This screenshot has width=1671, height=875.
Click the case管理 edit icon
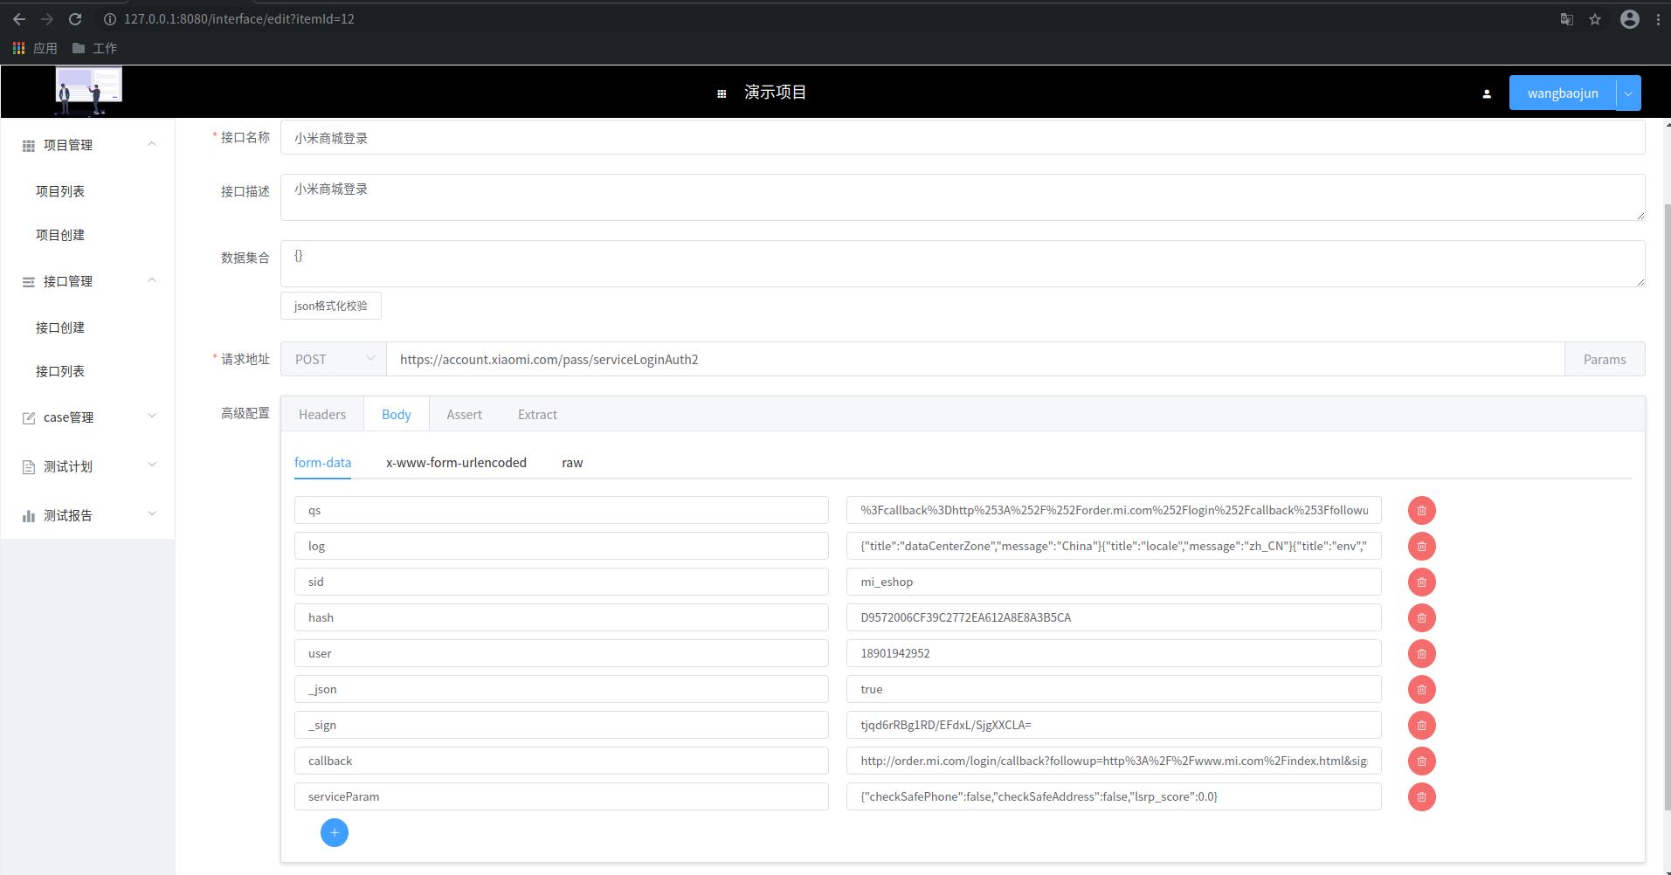29,418
